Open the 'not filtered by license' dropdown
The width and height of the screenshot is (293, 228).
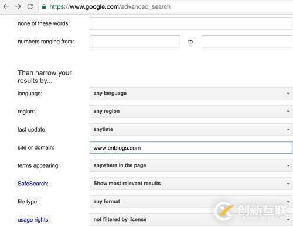pos(191,220)
